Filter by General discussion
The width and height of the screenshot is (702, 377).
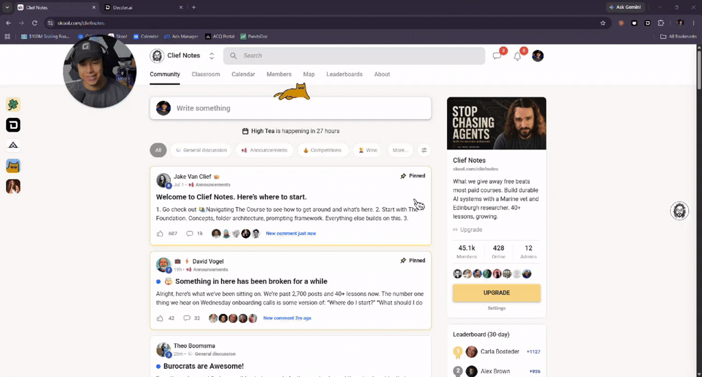click(201, 150)
